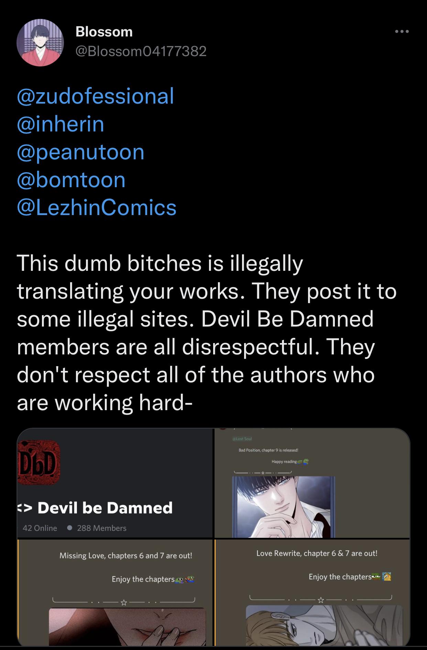Open the @zudofessional mention
This screenshot has width=427, height=650.
[95, 96]
